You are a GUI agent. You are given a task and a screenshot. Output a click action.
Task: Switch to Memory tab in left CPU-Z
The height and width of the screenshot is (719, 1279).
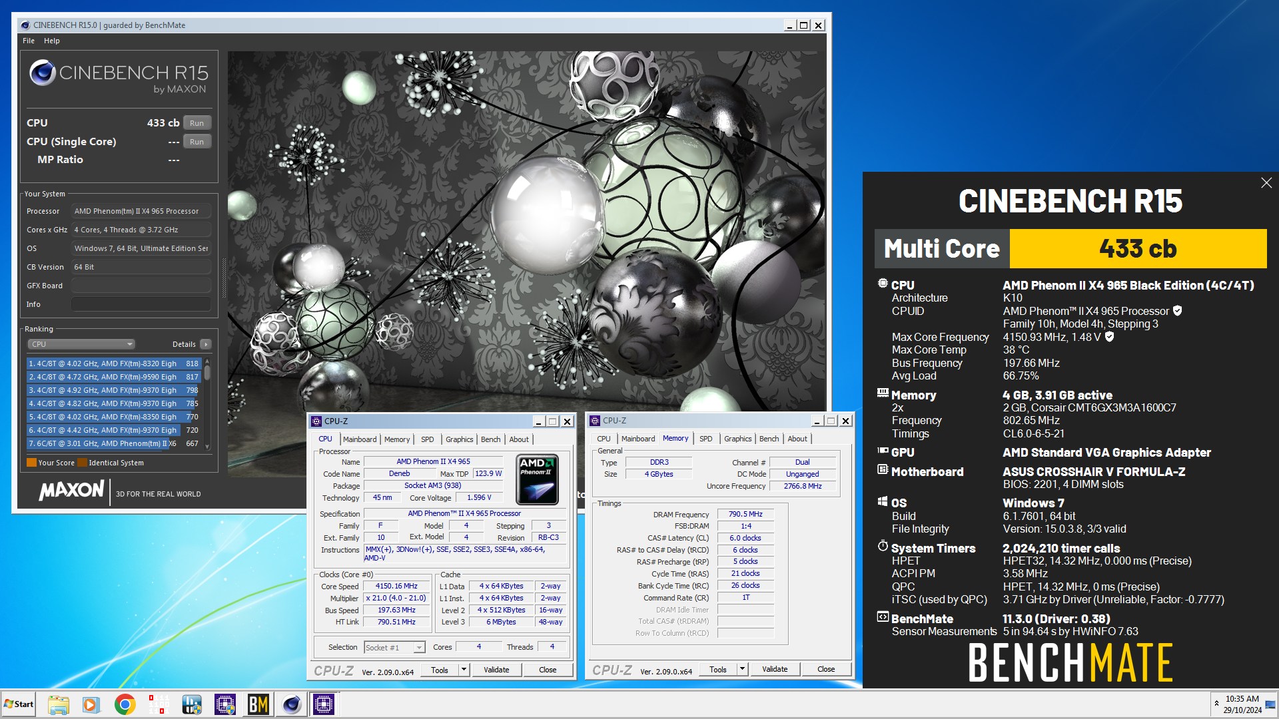397,439
